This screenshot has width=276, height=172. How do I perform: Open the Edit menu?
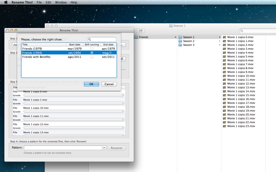point(48,2)
